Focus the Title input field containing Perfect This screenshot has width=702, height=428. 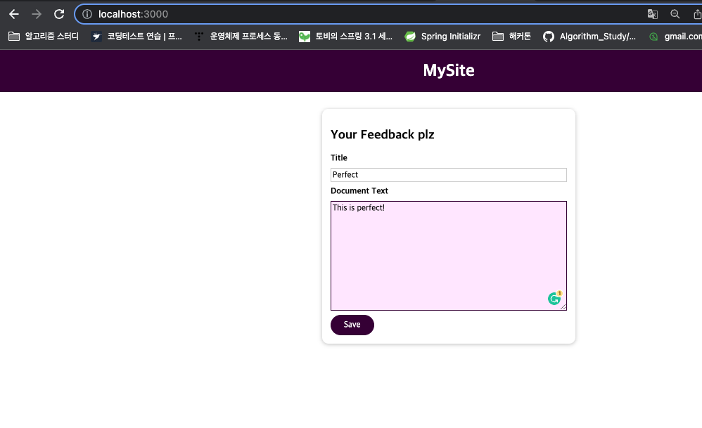tap(449, 175)
